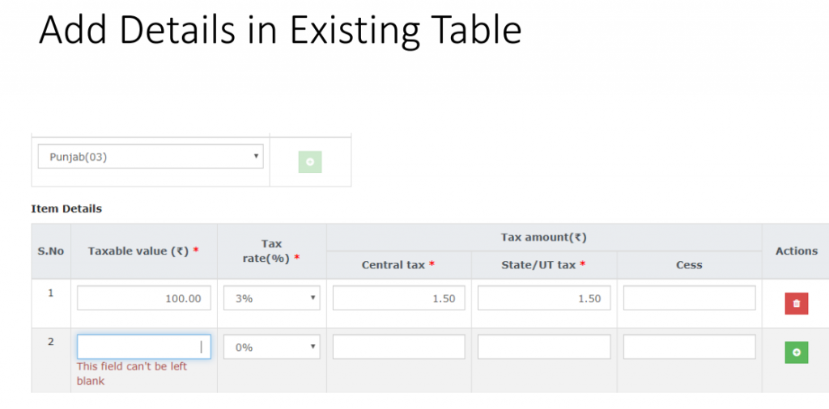This screenshot has height=409, width=829.
Task: Click the 'This field can't be left blank' message
Action: [x=132, y=373]
